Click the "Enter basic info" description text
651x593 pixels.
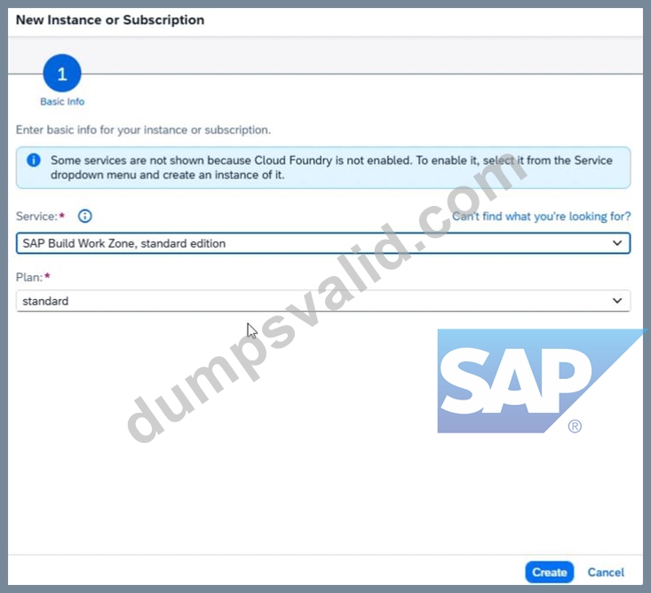pos(143,130)
